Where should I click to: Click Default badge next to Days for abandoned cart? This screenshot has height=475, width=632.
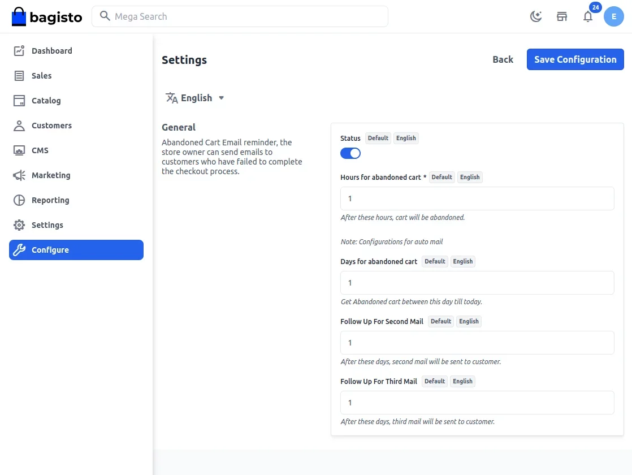[435, 262]
